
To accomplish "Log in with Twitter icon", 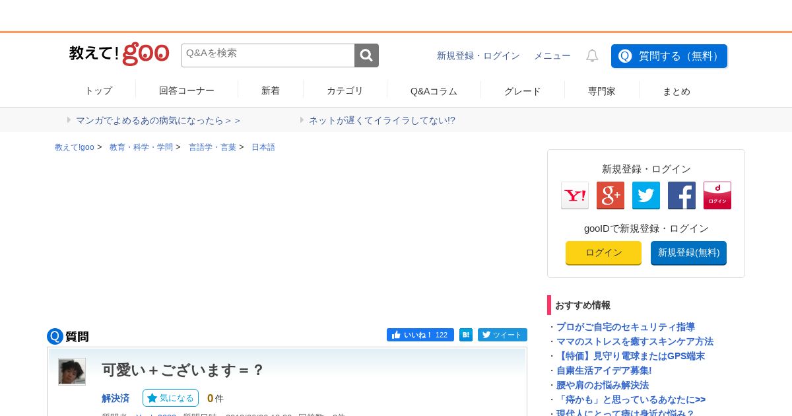I will 646,195.
